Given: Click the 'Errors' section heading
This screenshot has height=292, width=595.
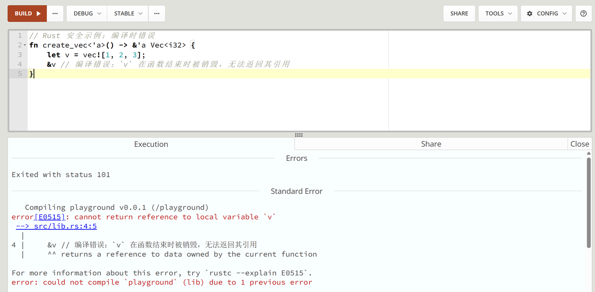Looking at the screenshot, I should (x=297, y=159).
